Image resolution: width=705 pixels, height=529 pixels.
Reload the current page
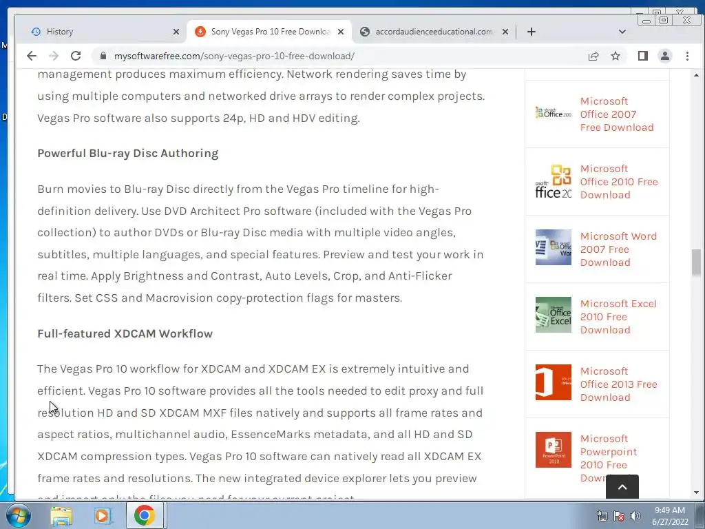[x=76, y=56]
